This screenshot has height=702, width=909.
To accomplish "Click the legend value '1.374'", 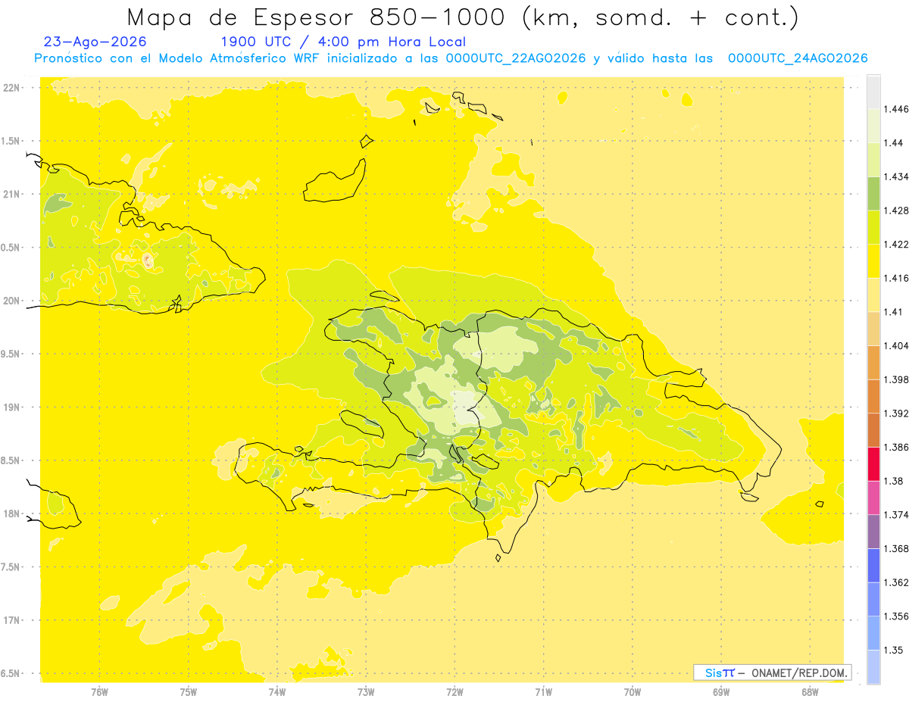I will [x=895, y=515].
